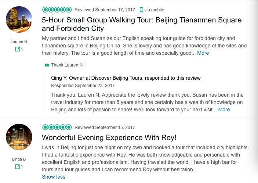Click the five-bubble rating on Linda B's review
This screenshot has height=183, width=258.
(x=57, y=127)
